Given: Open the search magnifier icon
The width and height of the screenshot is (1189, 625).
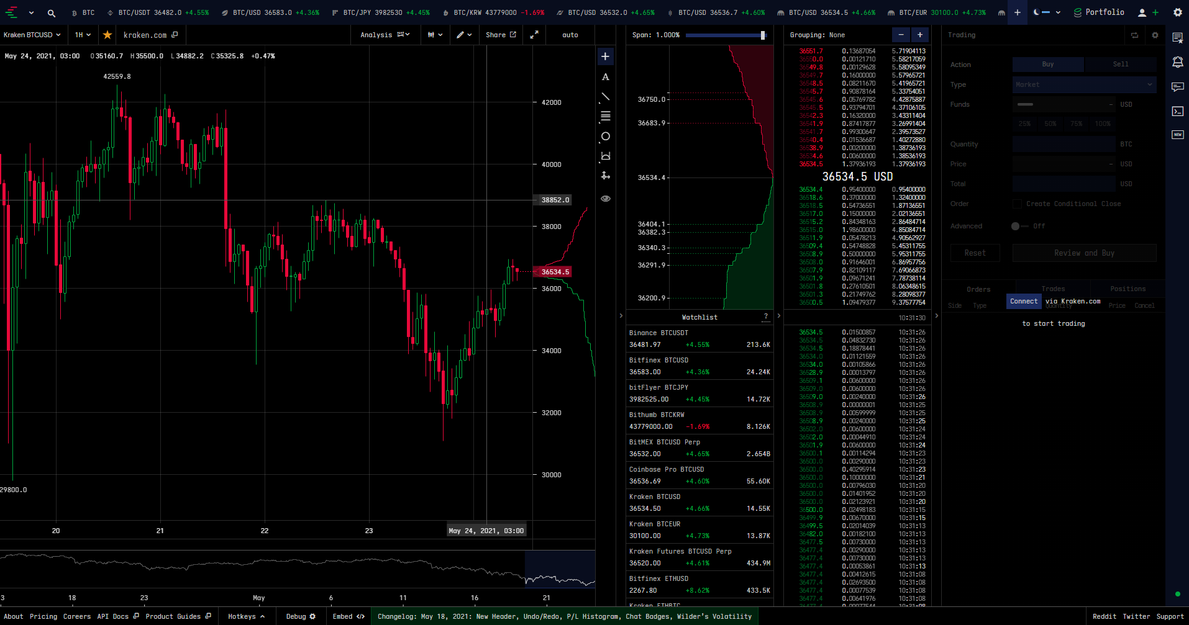Looking at the screenshot, I should pos(52,12).
